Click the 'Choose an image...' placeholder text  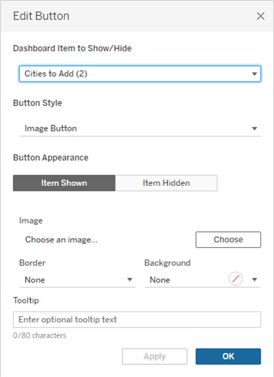point(61,239)
